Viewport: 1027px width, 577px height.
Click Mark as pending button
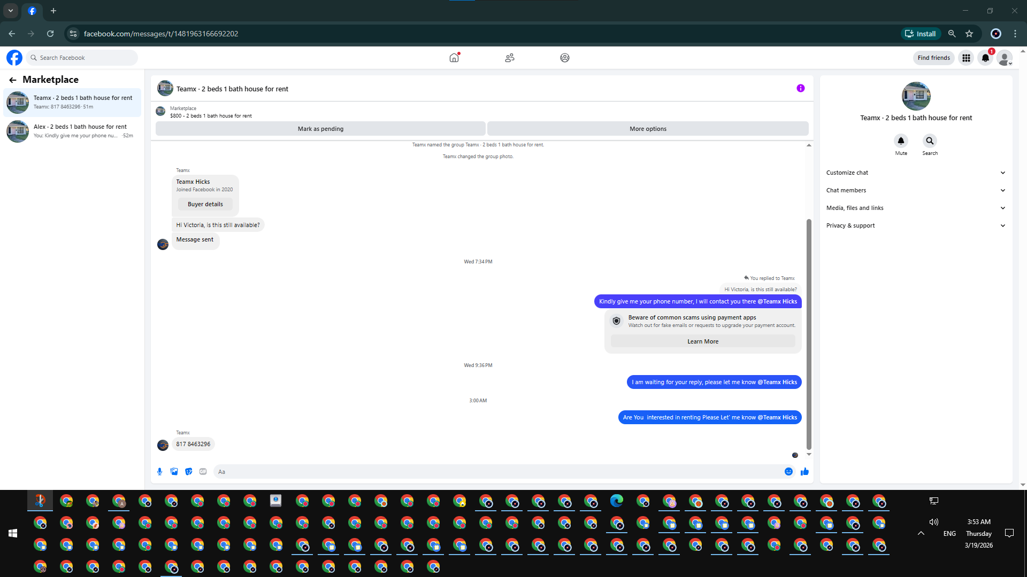click(x=320, y=129)
